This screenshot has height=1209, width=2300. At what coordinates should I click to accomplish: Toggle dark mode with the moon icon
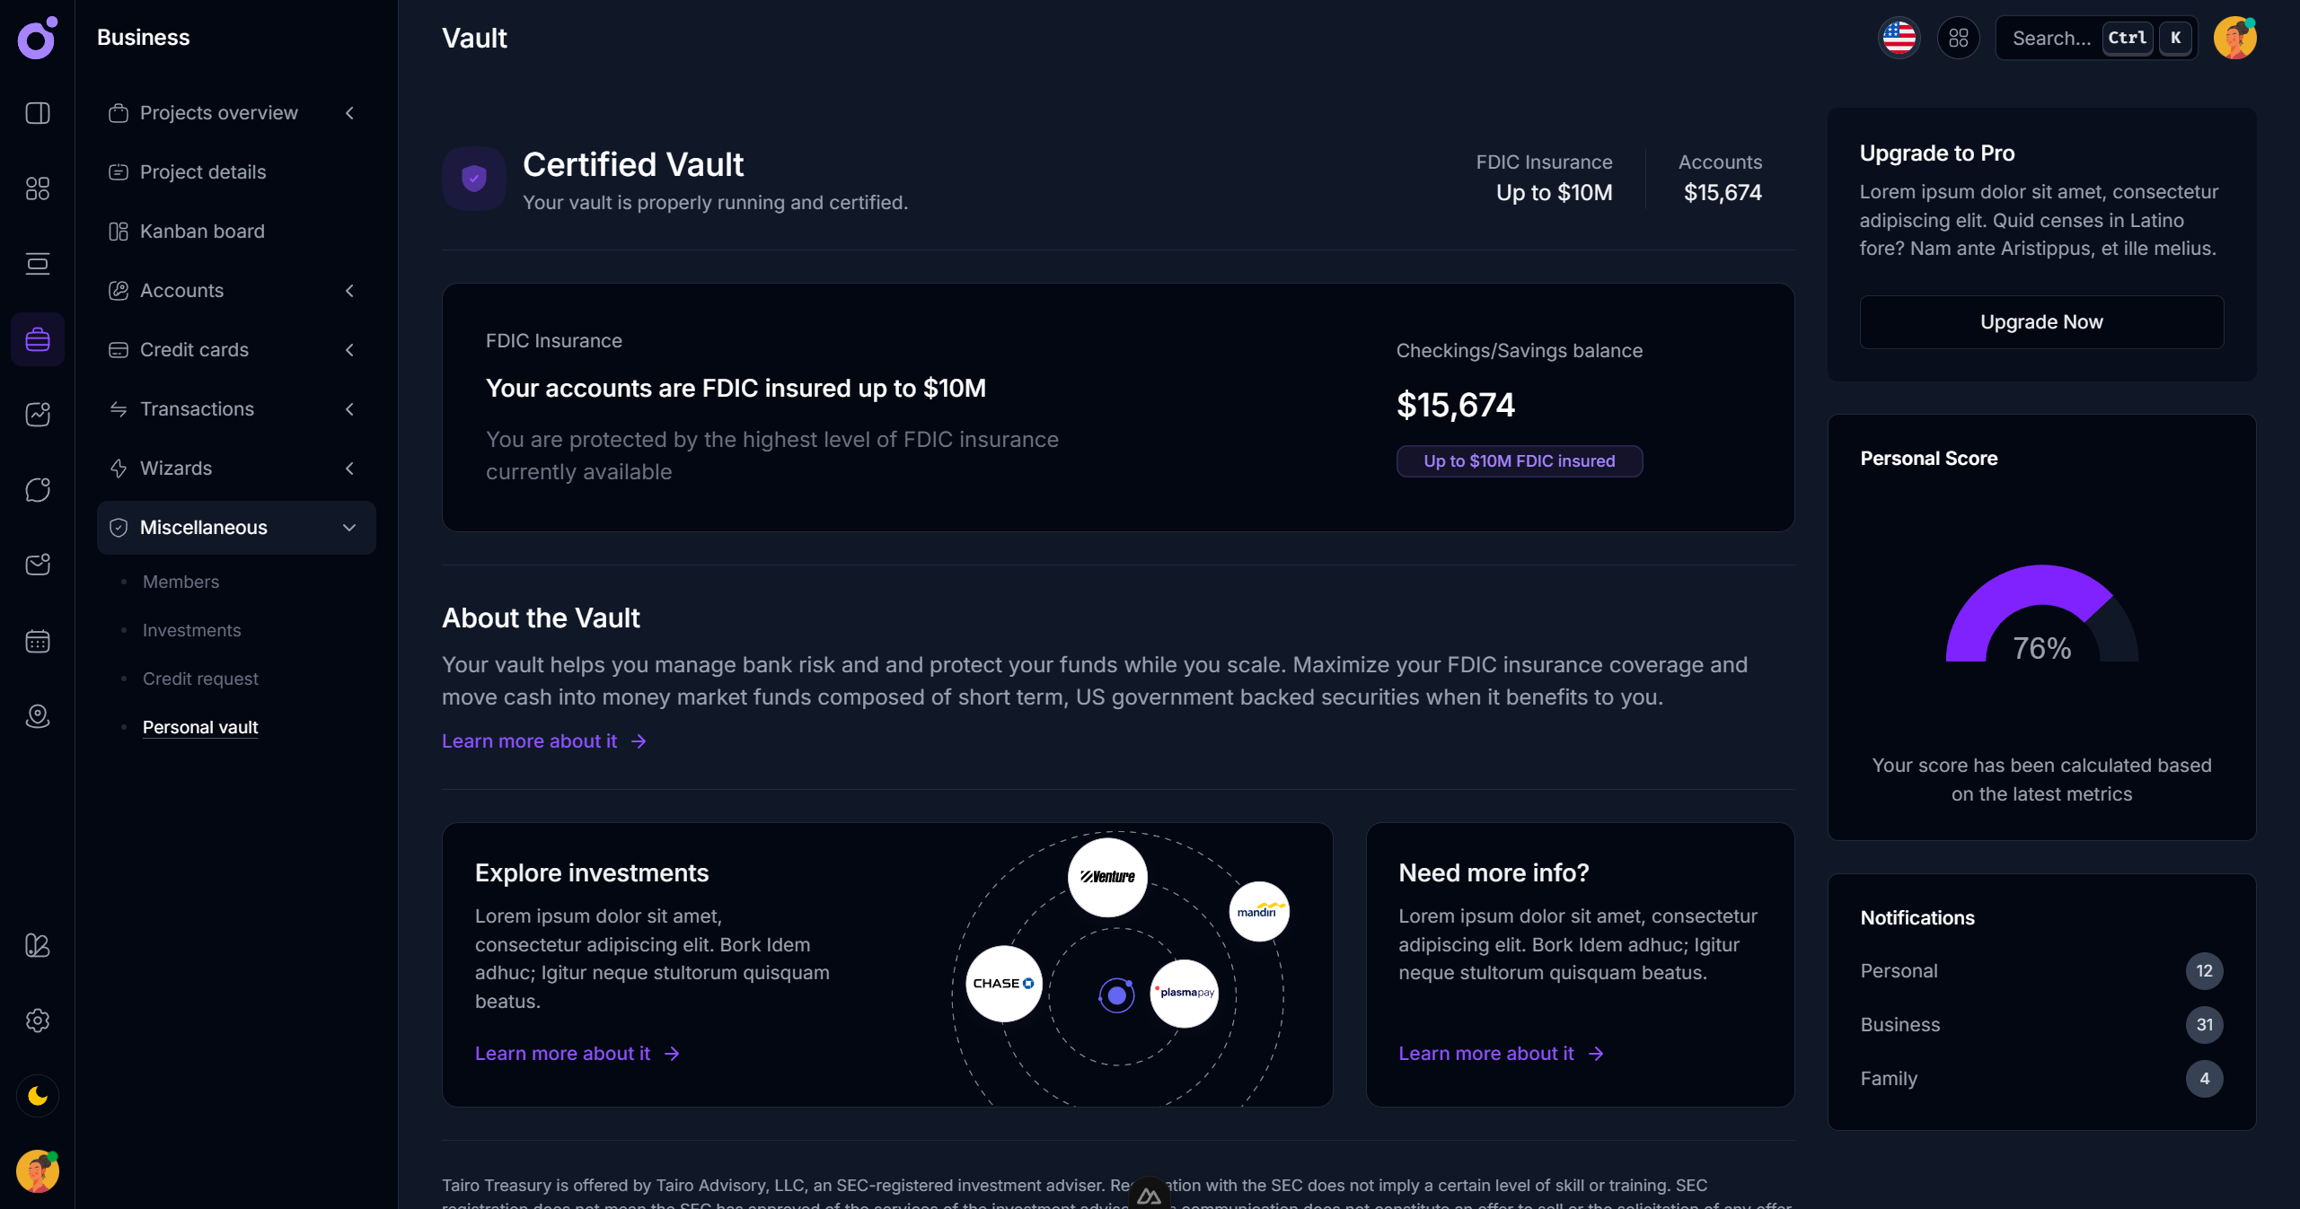tap(38, 1096)
